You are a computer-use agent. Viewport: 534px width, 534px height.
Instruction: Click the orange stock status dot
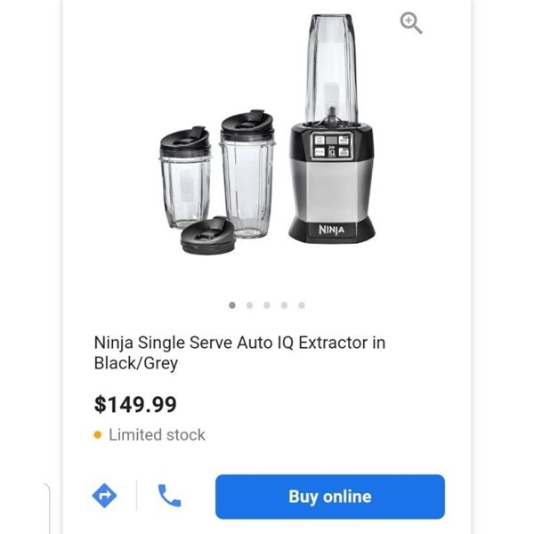click(98, 435)
